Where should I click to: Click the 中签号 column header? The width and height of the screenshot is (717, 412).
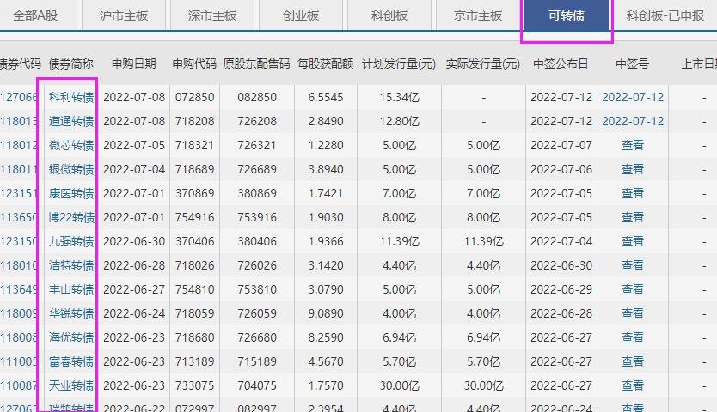tap(633, 64)
